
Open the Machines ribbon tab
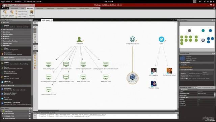pyautogui.click(x=60, y=8)
